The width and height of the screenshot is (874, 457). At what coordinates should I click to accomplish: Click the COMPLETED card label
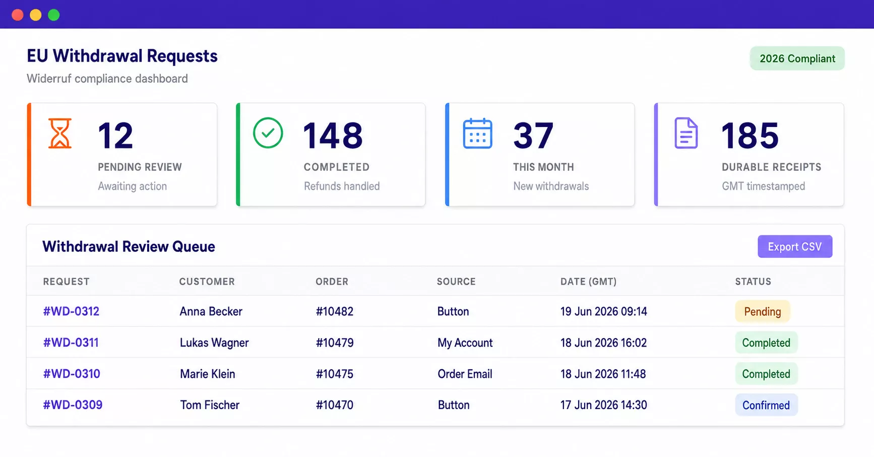coord(336,167)
